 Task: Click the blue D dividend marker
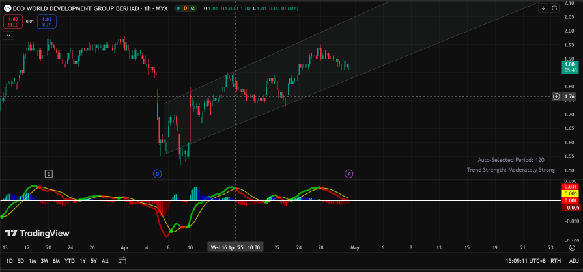(157, 174)
